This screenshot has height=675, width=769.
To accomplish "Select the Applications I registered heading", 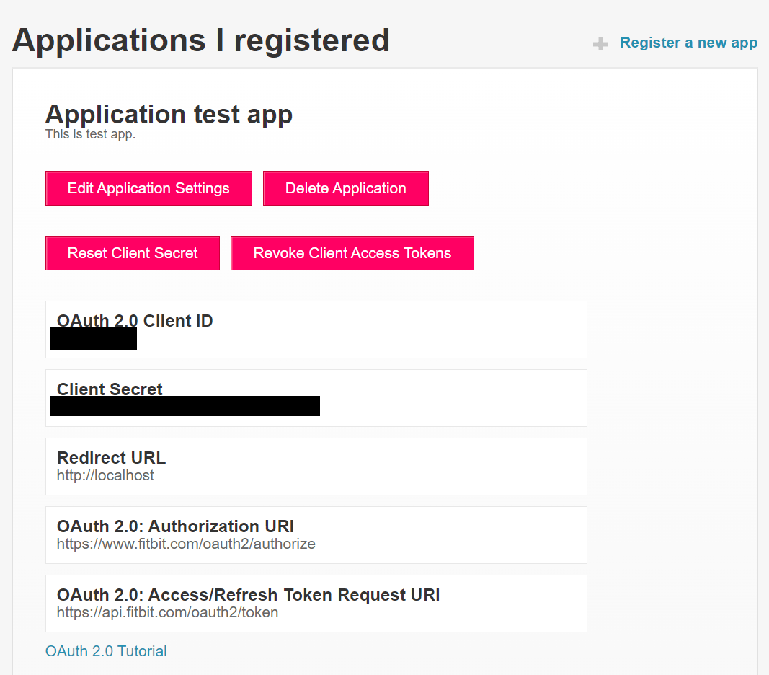I will pos(201,40).
